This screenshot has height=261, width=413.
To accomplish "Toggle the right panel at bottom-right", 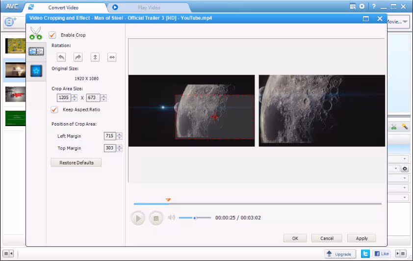I will [x=401, y=254].
